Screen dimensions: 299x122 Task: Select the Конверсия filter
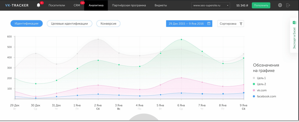(x=108, y=23)
